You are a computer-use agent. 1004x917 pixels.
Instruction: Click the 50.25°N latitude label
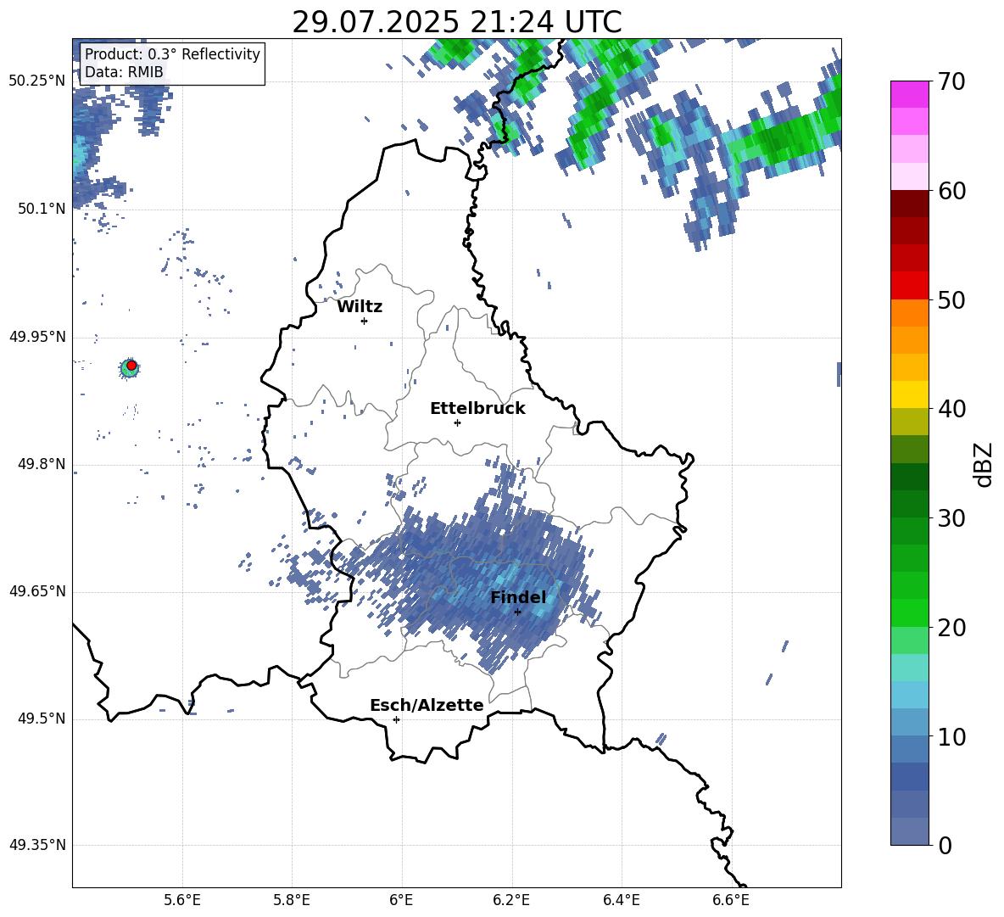(38, 81)
